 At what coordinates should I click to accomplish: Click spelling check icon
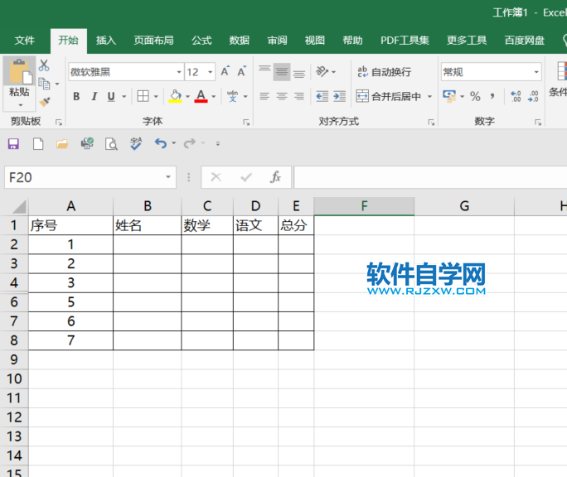(x=136, y=143)
